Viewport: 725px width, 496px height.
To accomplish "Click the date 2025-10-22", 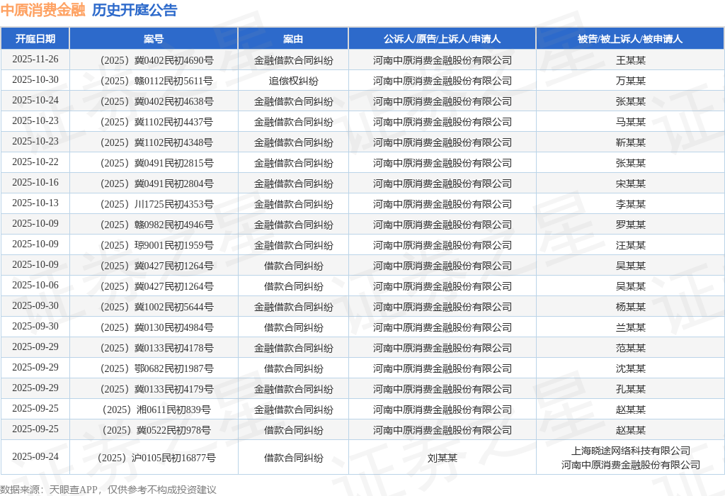I will pos(35,162).
